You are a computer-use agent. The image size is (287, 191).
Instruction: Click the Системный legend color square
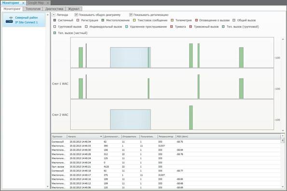coord(55,20)
